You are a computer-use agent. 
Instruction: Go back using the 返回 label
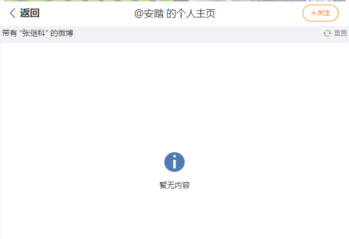(30, 13)
